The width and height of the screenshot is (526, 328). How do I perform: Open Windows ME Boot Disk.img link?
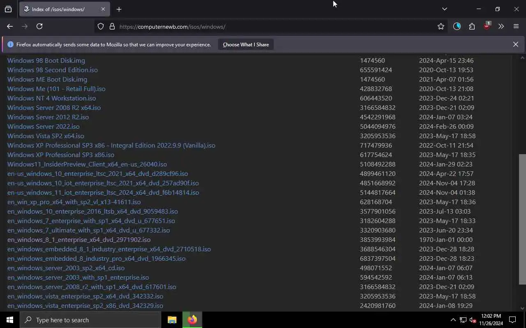pyautogui.click(x=47, y=80)
